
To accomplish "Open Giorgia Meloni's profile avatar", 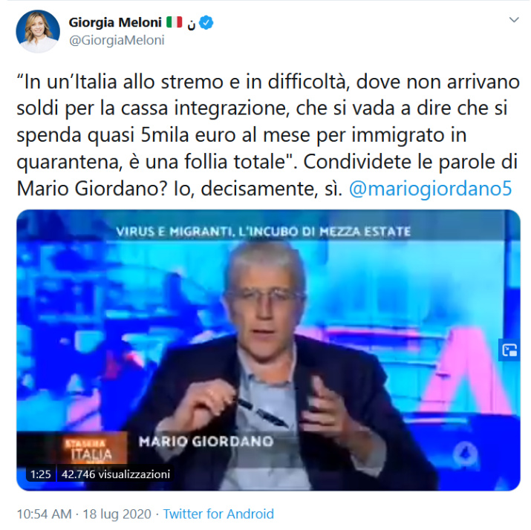I will pos(38,31).
